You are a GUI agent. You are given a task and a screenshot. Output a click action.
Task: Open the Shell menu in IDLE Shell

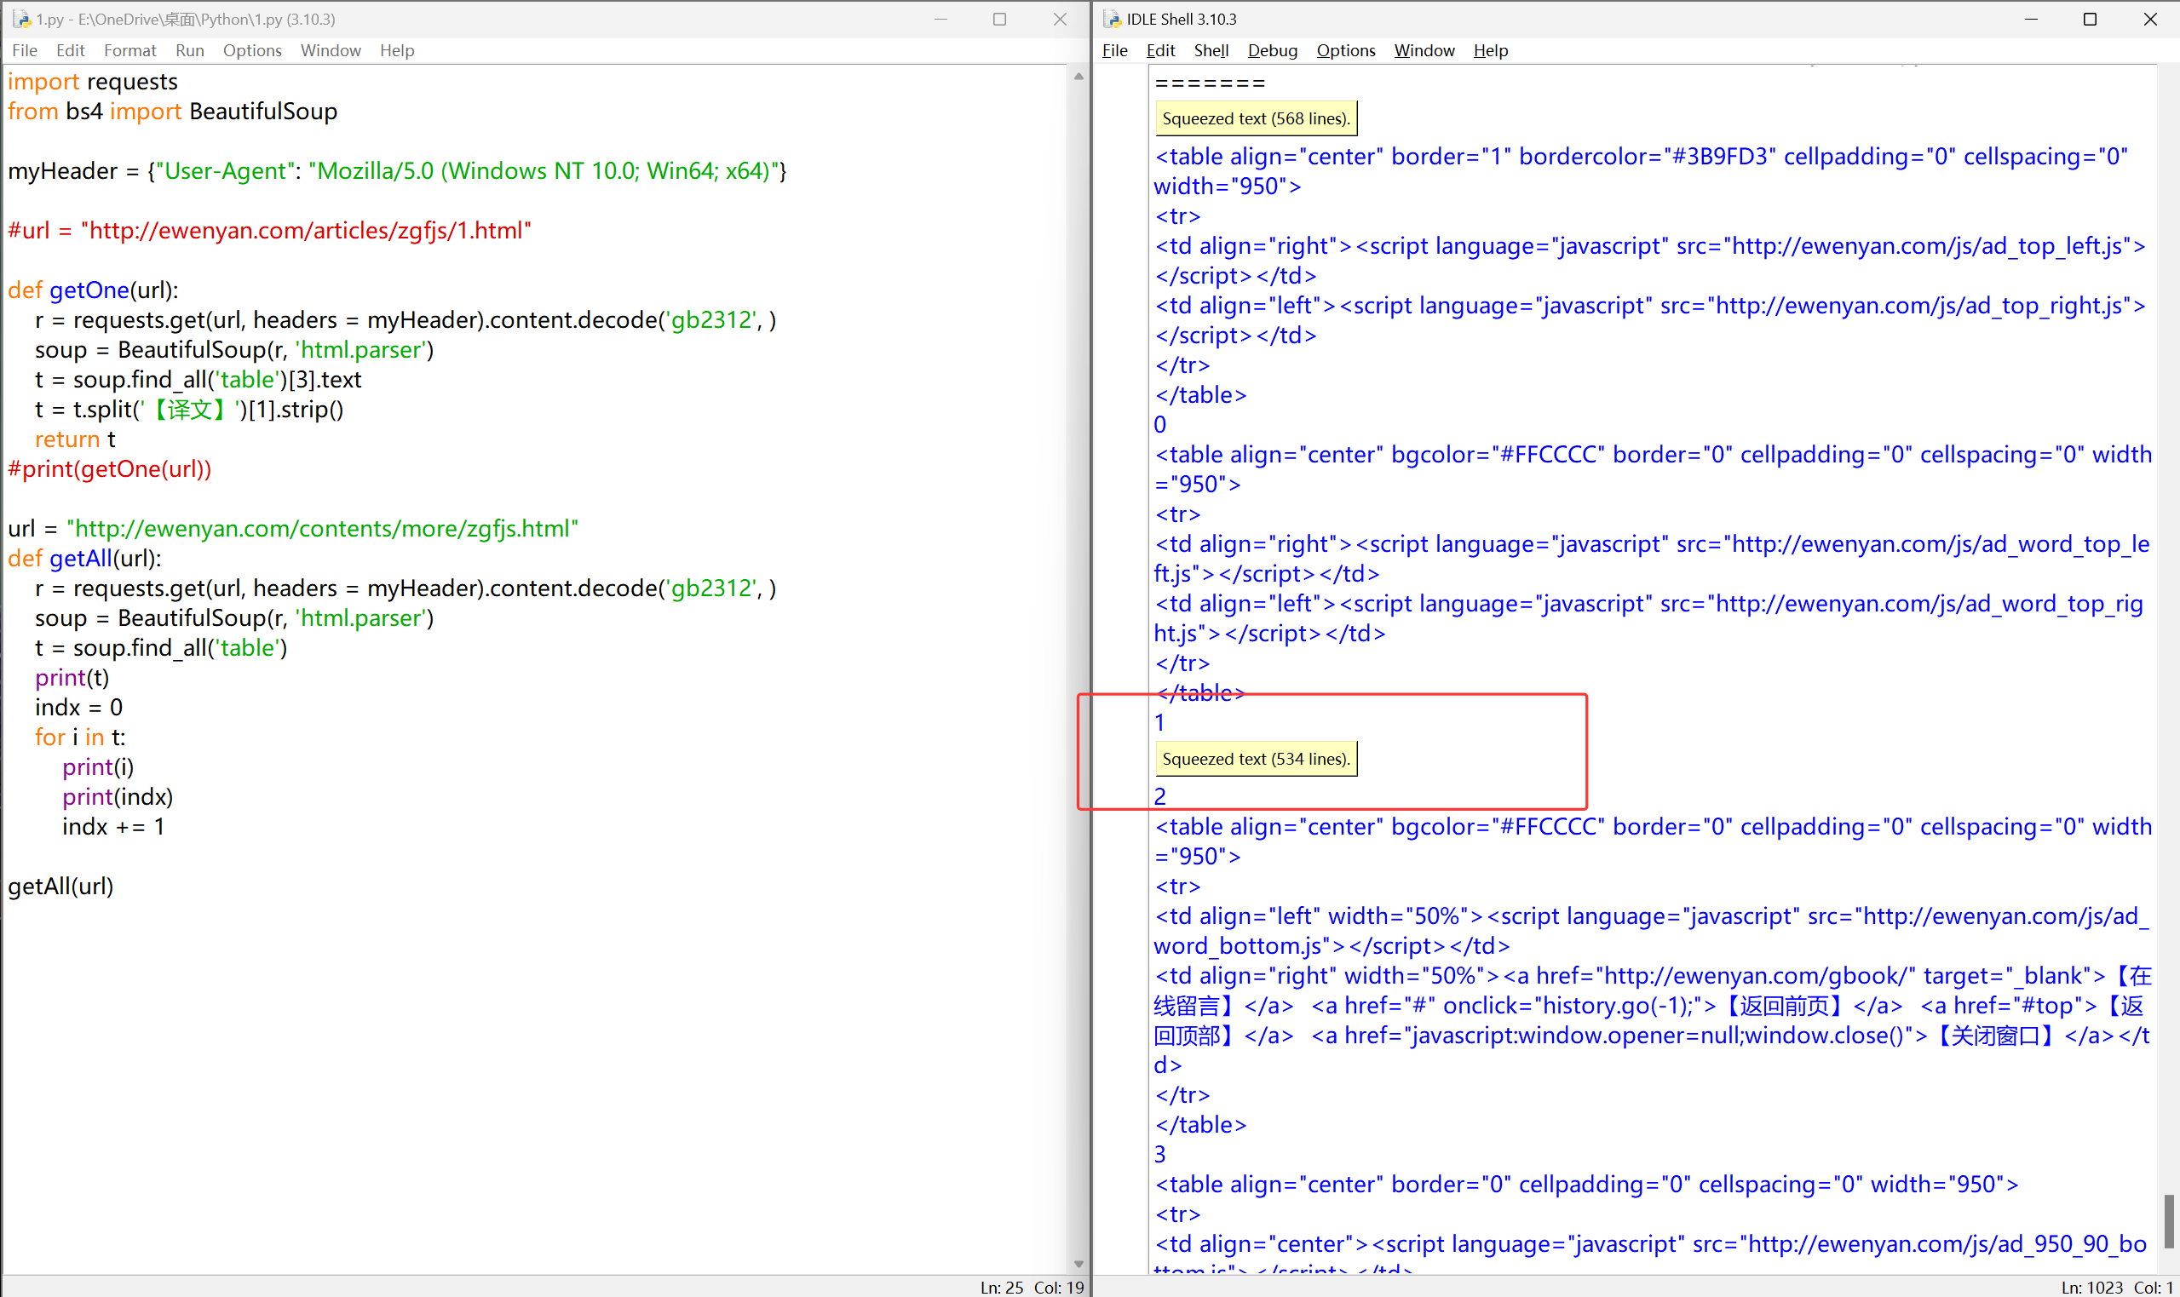coord(1211,51)
